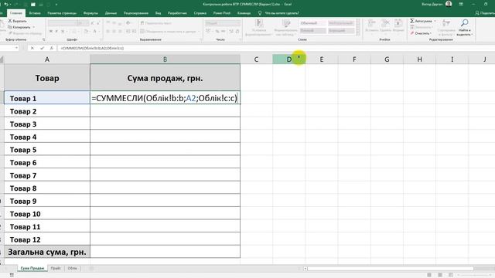The width and height of the screenshot is (495, 278).
Task: Select column A header
Action: (x=47, y=59)
